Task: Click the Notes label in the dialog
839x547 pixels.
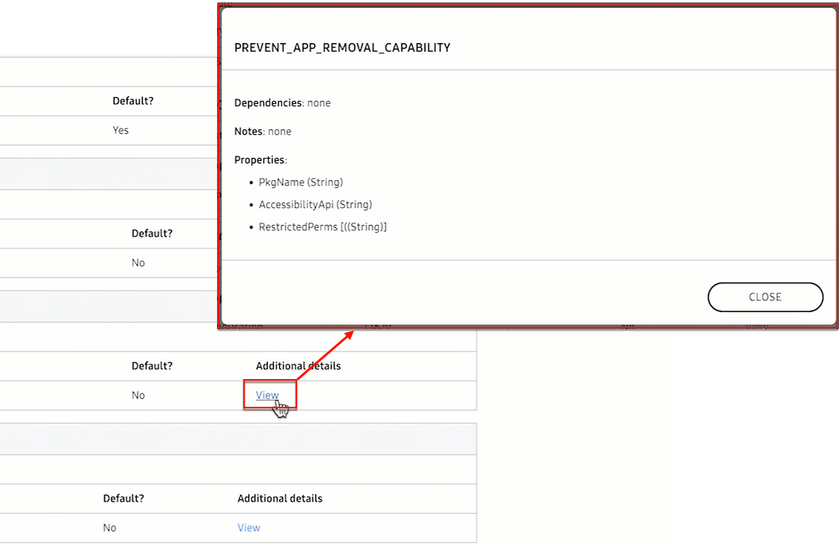Action: coord(249,132)
